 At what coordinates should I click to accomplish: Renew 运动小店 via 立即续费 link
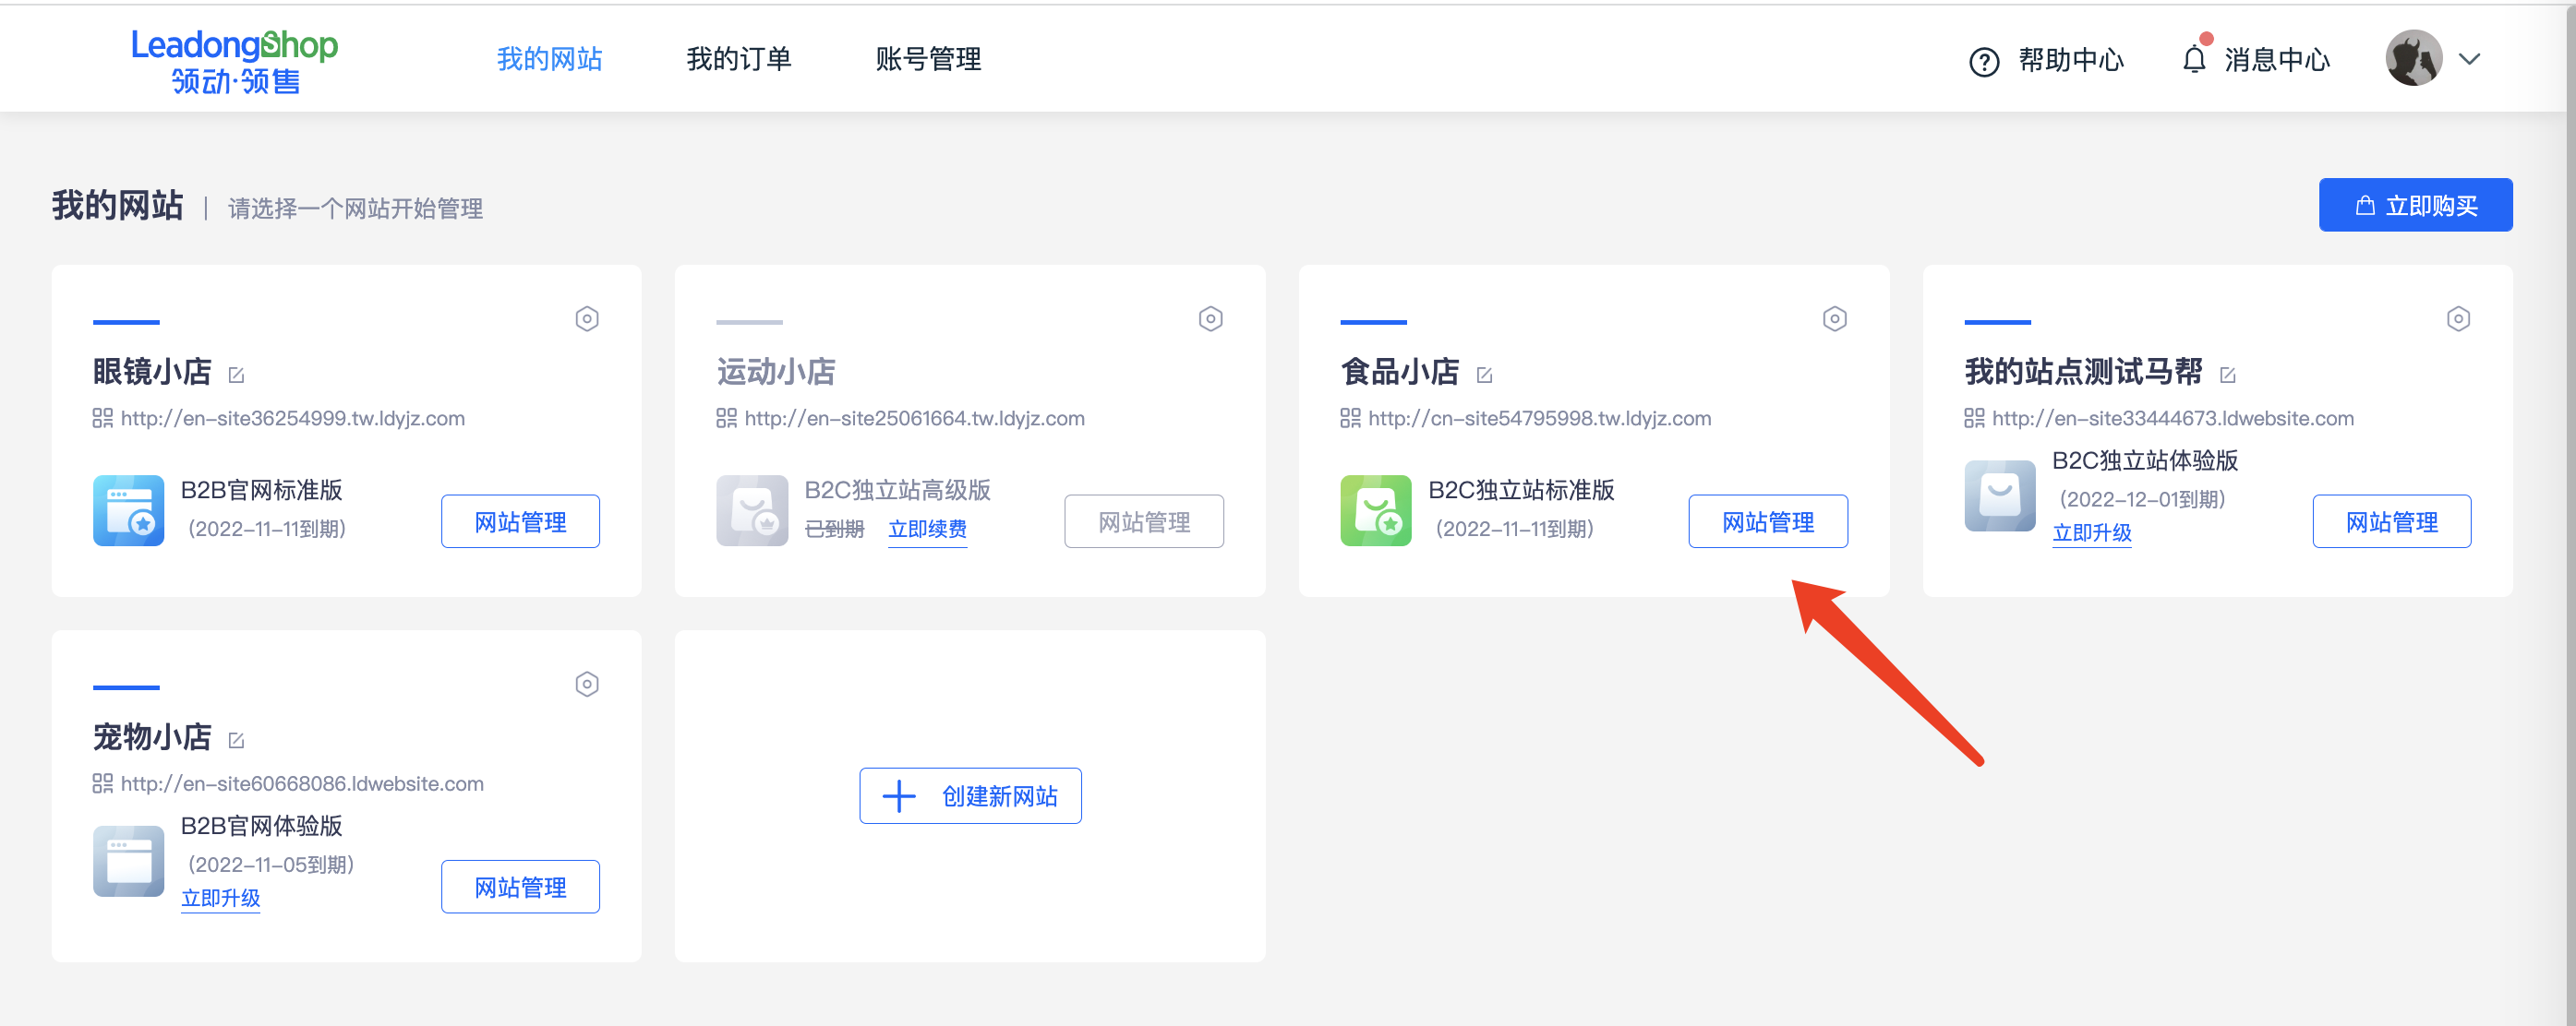coord(927,531)
